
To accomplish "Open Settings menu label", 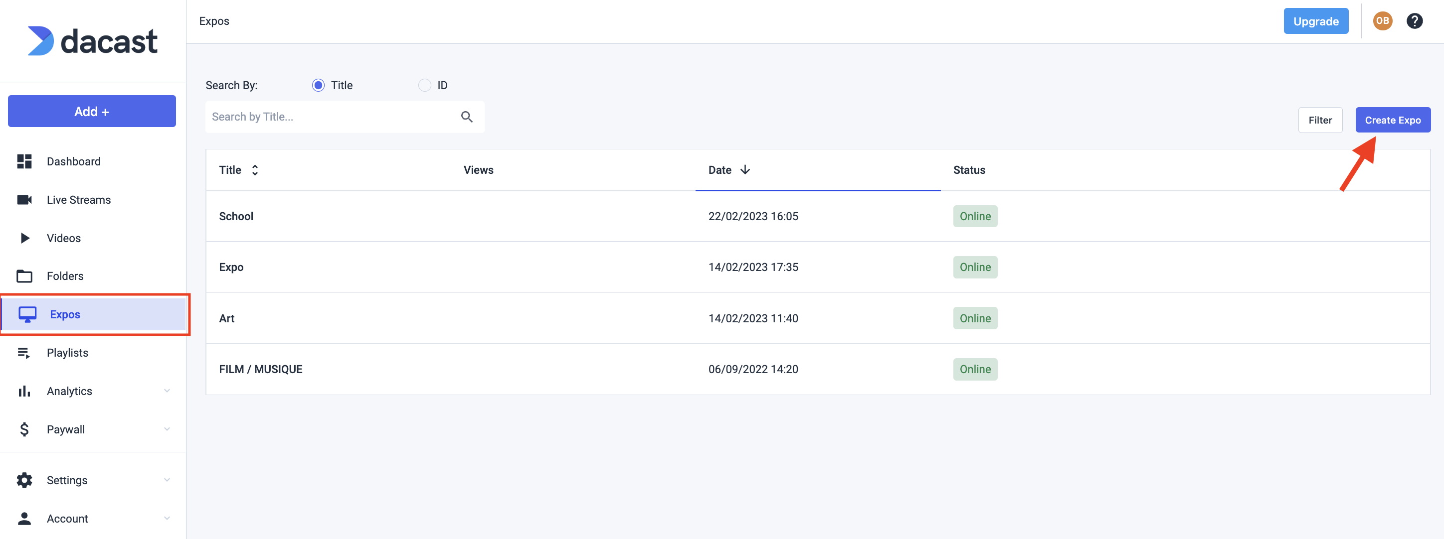I will pyautogui.click(x=67, y=480).
